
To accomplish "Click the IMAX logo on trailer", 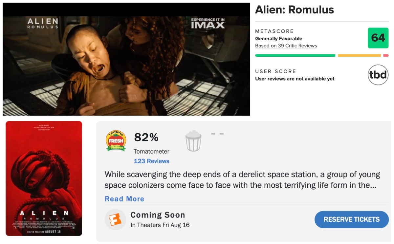I will click(x=208, y=23).
